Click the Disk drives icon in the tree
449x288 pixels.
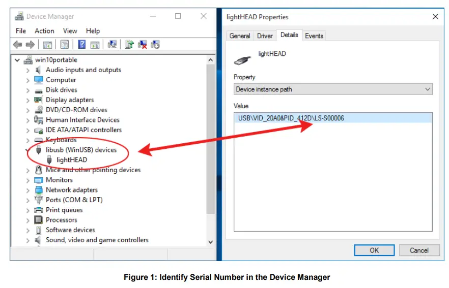click(38, 90)
